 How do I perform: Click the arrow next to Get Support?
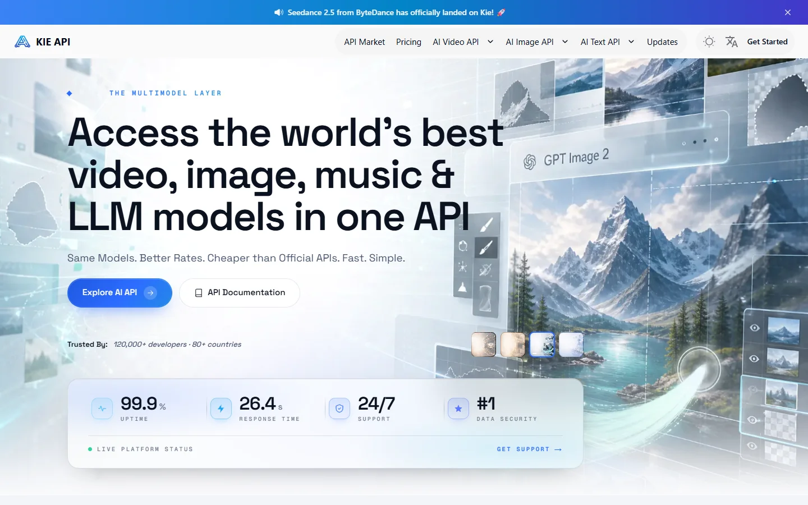click(558, 449)
